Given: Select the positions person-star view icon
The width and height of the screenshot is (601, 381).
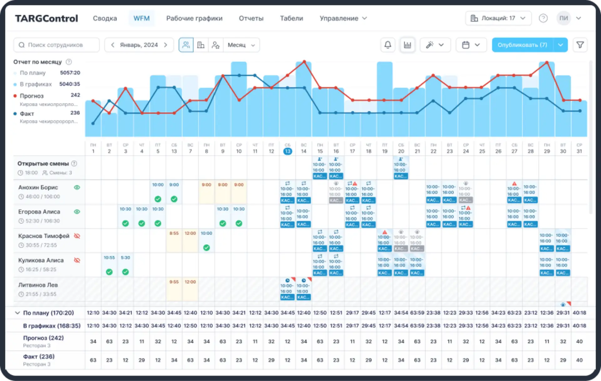Looking at the screenshot, I should (x=216, y=45).
